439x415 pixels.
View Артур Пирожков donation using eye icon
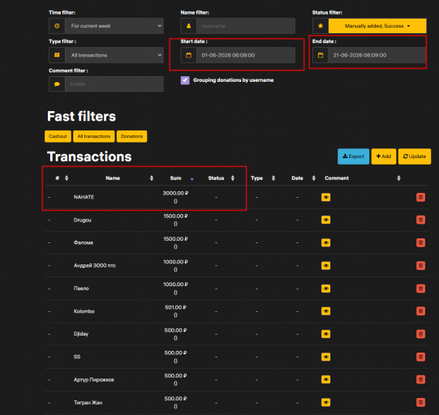click(325, 379)
